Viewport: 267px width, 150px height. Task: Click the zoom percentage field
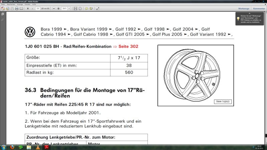[64, 8]
